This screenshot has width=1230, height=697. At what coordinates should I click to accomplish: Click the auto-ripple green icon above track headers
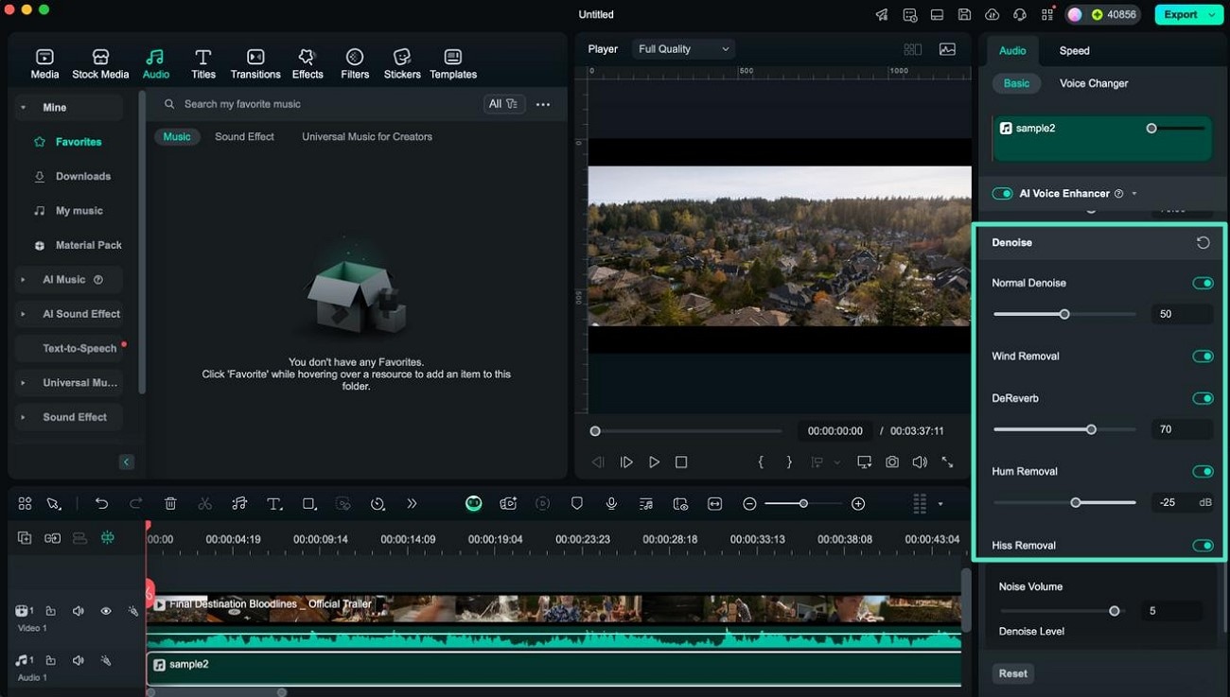pos(108,538)
